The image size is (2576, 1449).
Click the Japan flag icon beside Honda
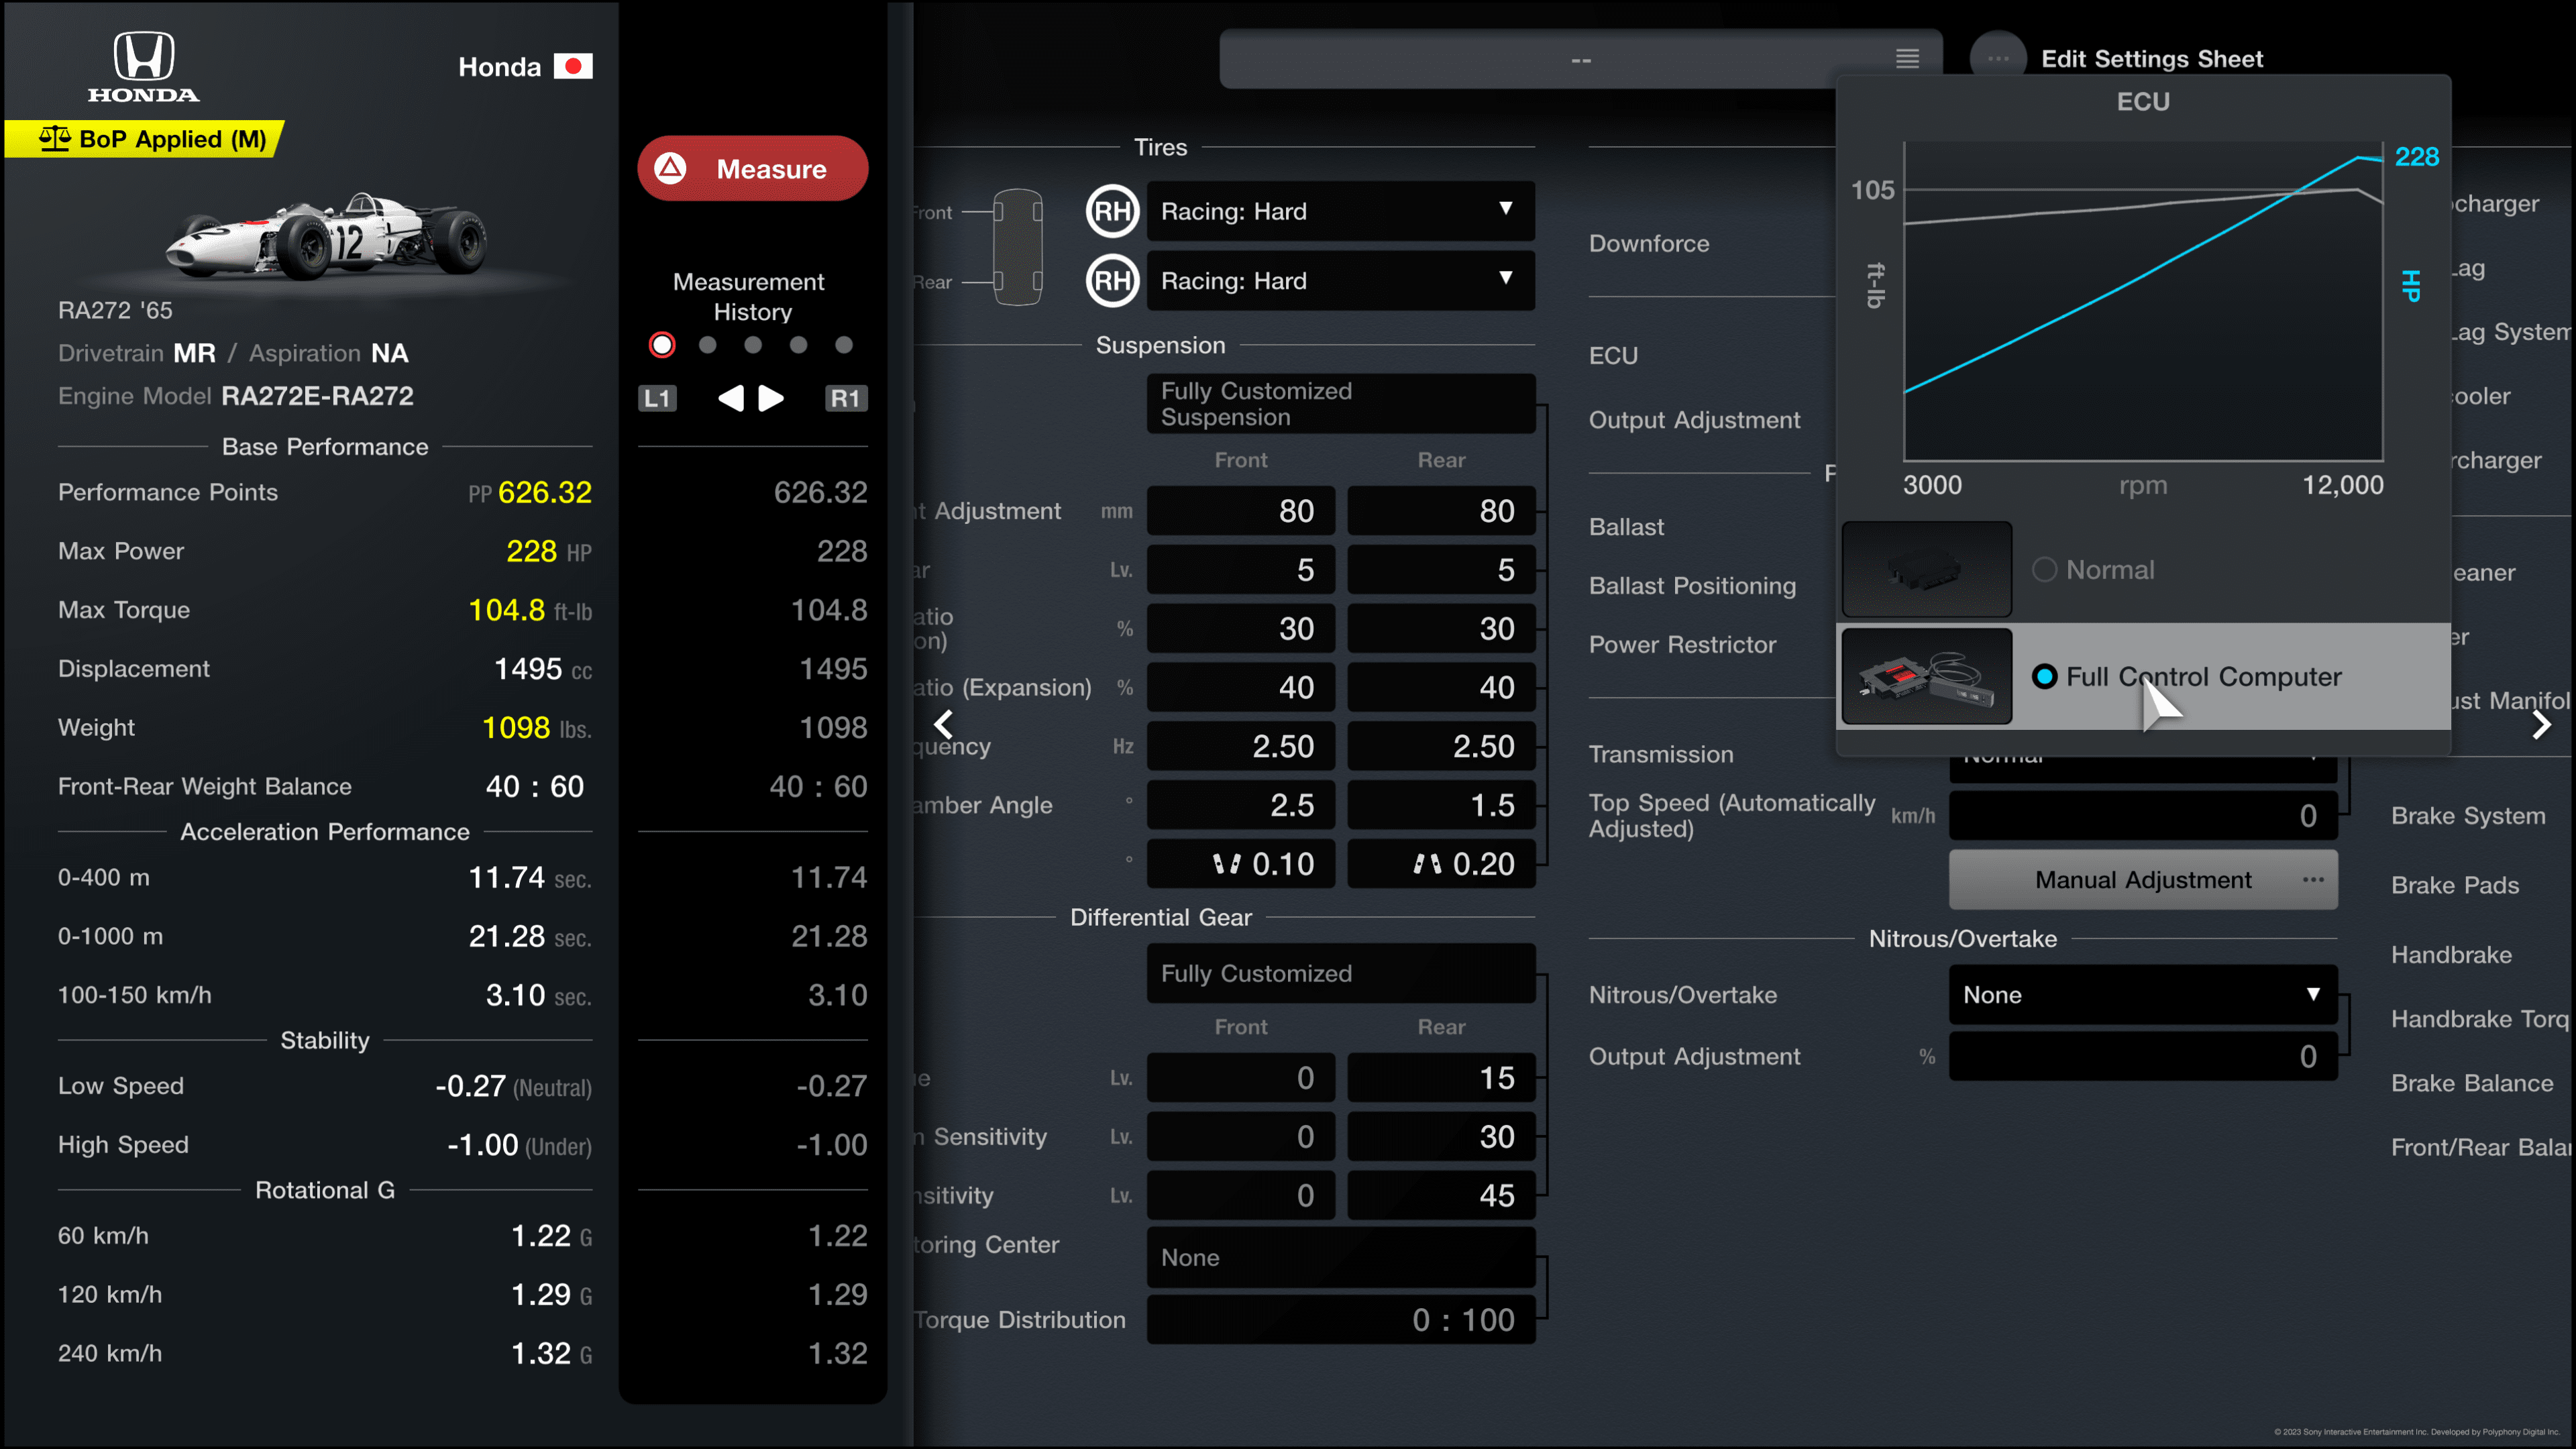[x=573, y=66]
